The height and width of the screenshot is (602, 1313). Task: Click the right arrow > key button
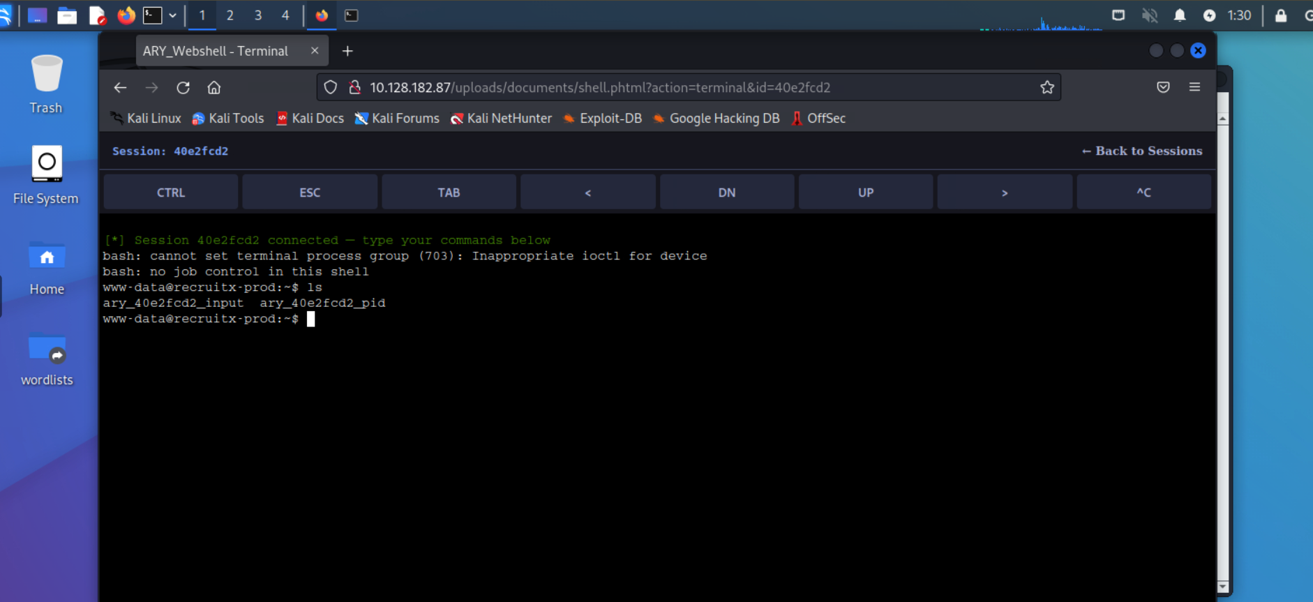coord(1005,193)
